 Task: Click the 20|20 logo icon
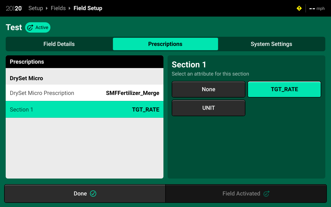14,8
